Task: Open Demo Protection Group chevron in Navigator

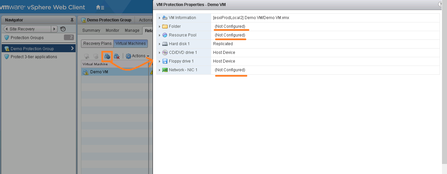Action: [x=72, y=49]
